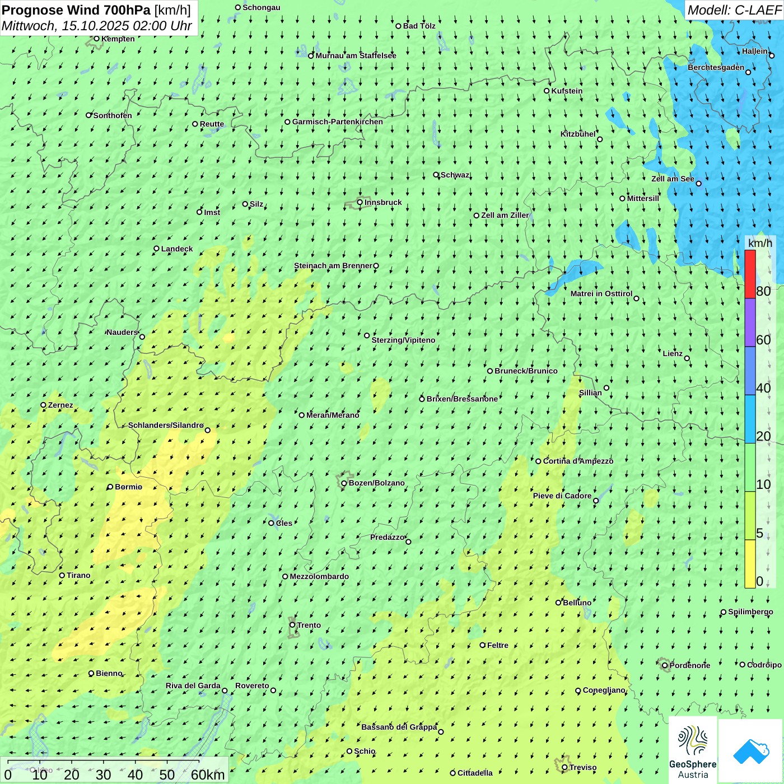Viewport: 784px width, 784px height.
Task: Click the Treviso city marker
Action: [x=564, y=768]
